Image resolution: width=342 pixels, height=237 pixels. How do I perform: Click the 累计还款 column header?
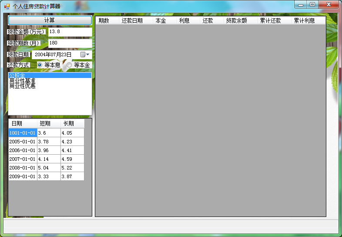pyautogui.click(x=275, y=20)
